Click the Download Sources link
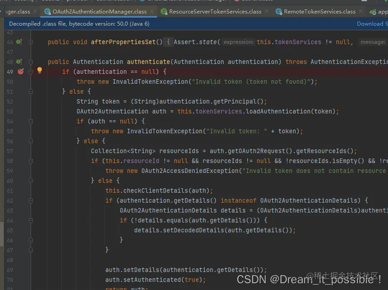The image size is (388, 290). coord(372,24)
